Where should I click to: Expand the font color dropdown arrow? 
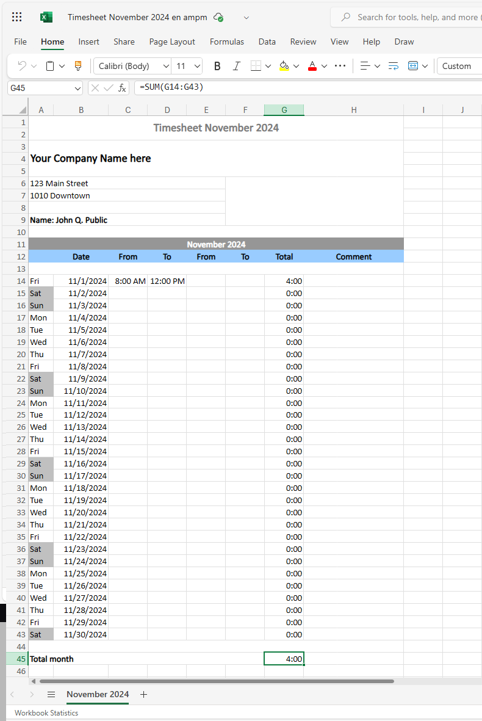pyautogui.click(x=325, y=66)
